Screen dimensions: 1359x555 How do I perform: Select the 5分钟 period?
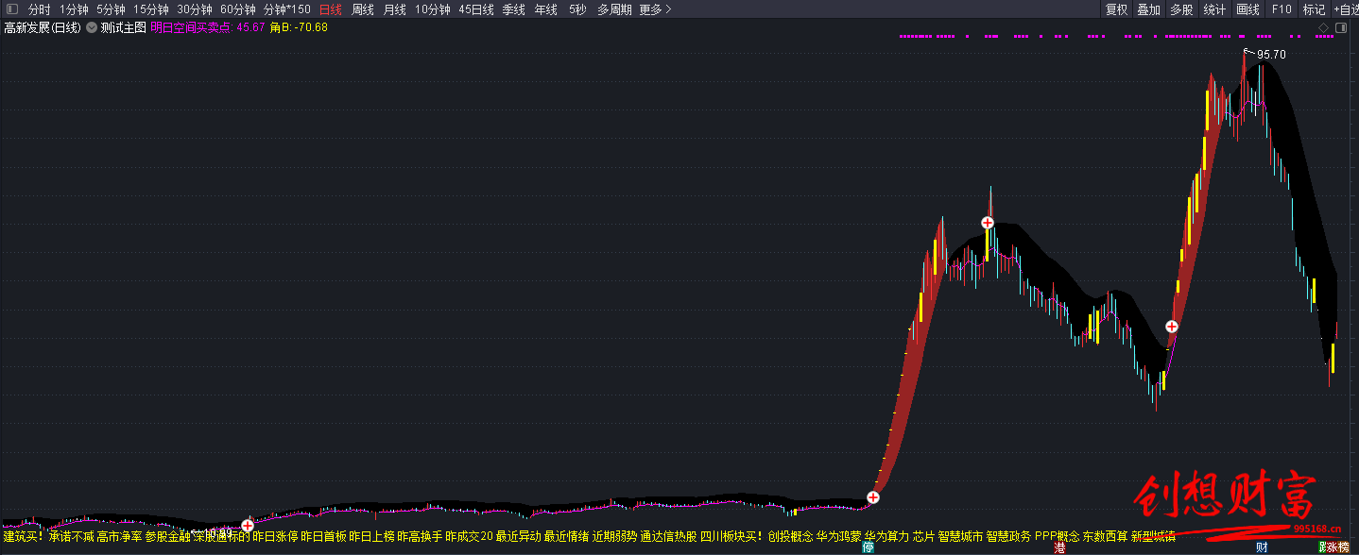tap(111, 9)
